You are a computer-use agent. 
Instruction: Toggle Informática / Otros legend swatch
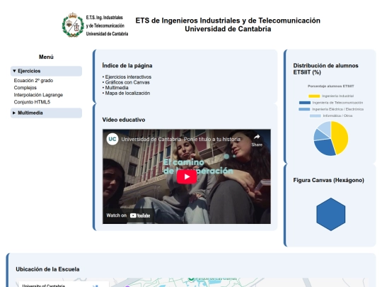316,116
